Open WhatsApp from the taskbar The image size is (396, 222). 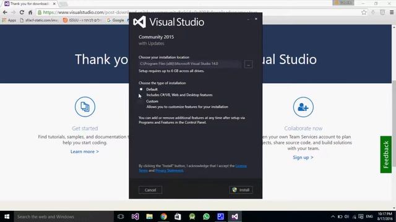(206, 216)
